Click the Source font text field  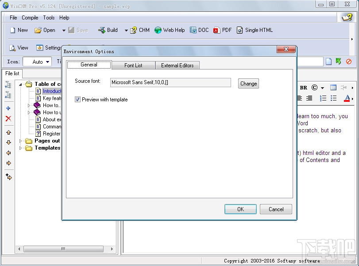click(x=170, y=82)
